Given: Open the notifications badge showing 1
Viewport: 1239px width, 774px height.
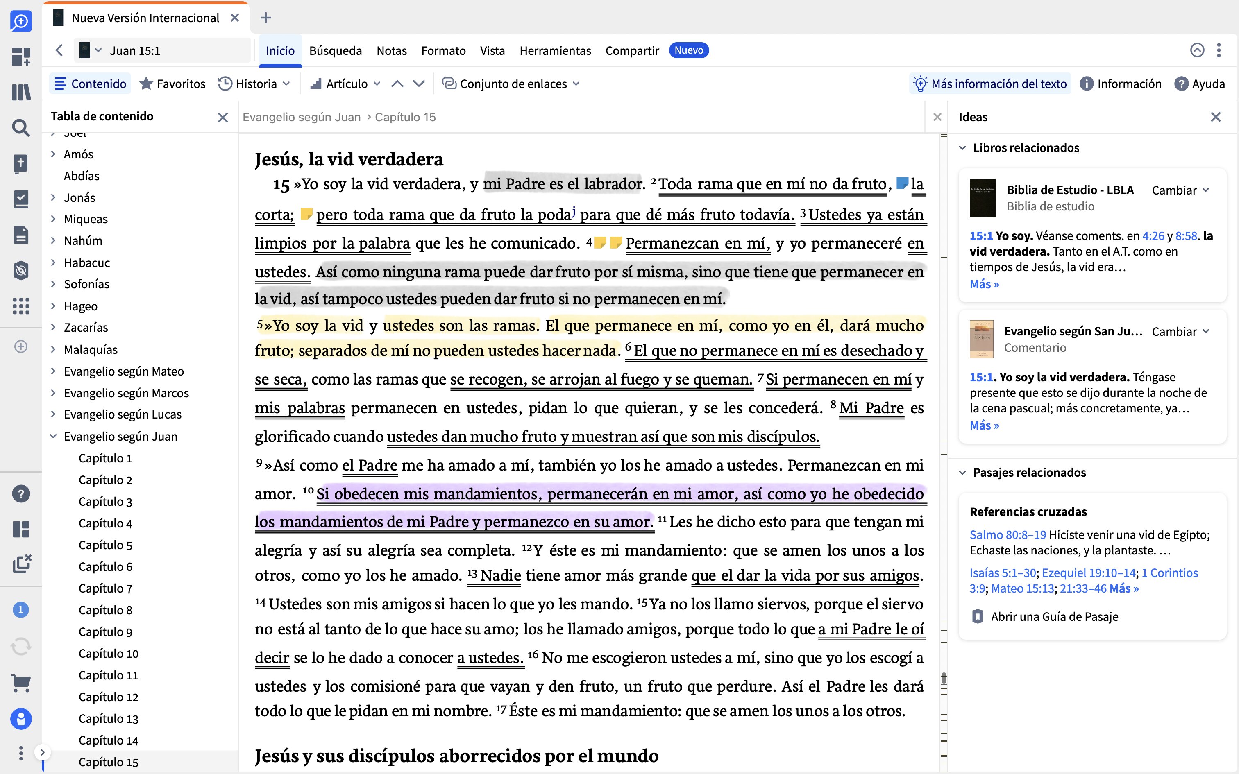Looking at the screenshot, I should [x=21, y=610].
